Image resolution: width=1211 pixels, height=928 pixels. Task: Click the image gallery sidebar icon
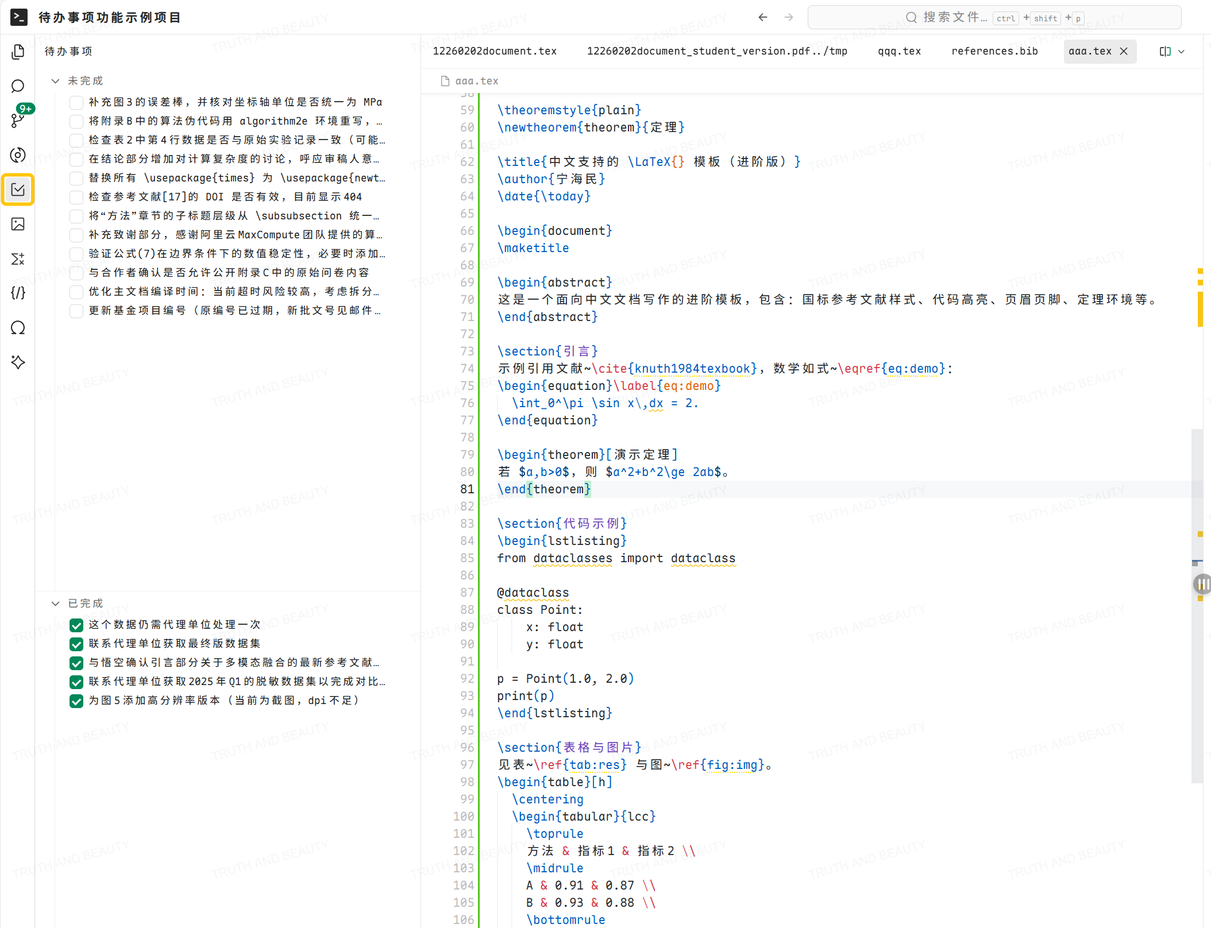click(x=18, y=224)
